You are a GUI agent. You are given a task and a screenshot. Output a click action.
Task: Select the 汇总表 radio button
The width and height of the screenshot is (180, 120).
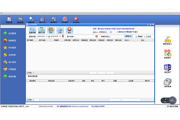pos(145,37)
